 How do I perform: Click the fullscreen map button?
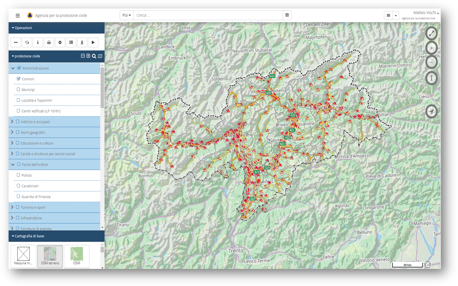coord(431,33)
